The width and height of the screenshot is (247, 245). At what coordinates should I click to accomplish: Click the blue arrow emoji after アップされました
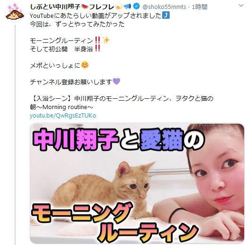coord(166,15)
